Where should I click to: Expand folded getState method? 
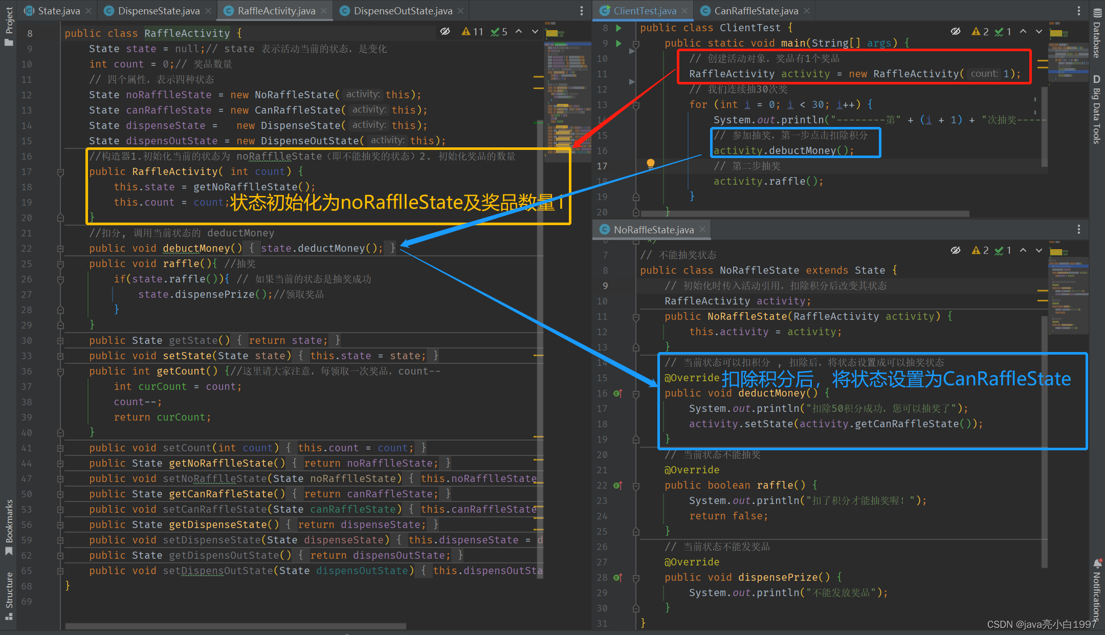tap(60, 341)
